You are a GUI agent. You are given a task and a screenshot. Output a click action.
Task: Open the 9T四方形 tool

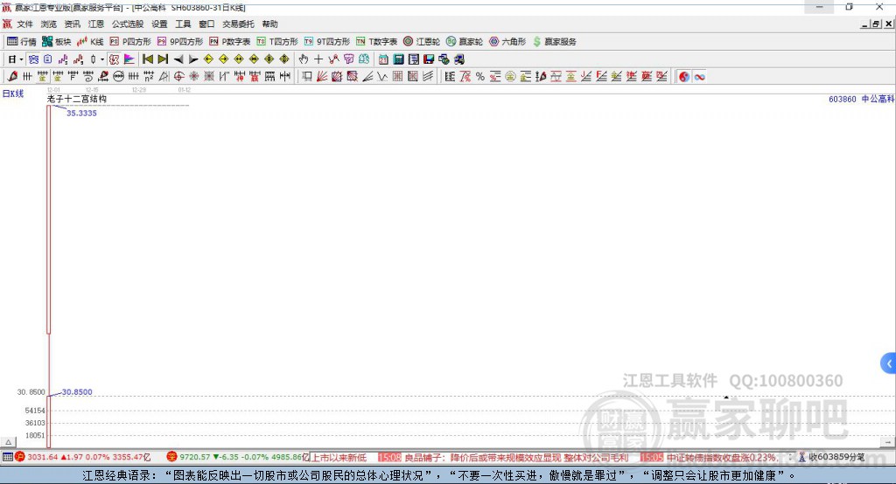click(x=327, y=42)
